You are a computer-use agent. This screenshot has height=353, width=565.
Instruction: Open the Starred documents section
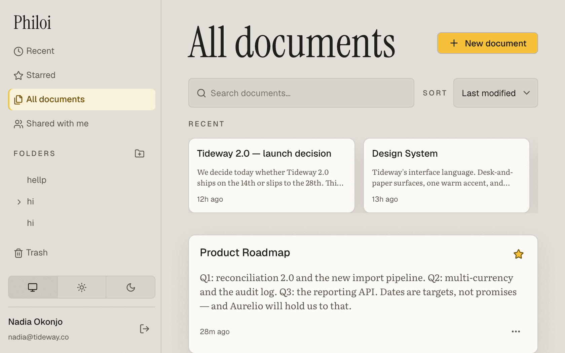tap(82, 75)
